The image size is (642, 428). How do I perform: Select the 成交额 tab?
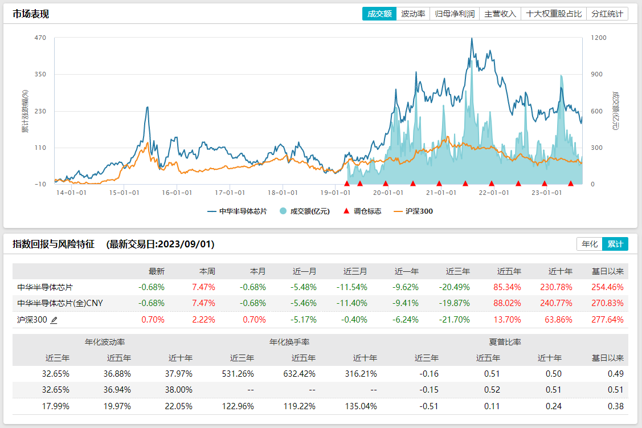(379, 14)
